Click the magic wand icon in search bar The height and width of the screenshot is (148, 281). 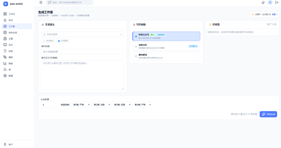(x=50, y=2)
